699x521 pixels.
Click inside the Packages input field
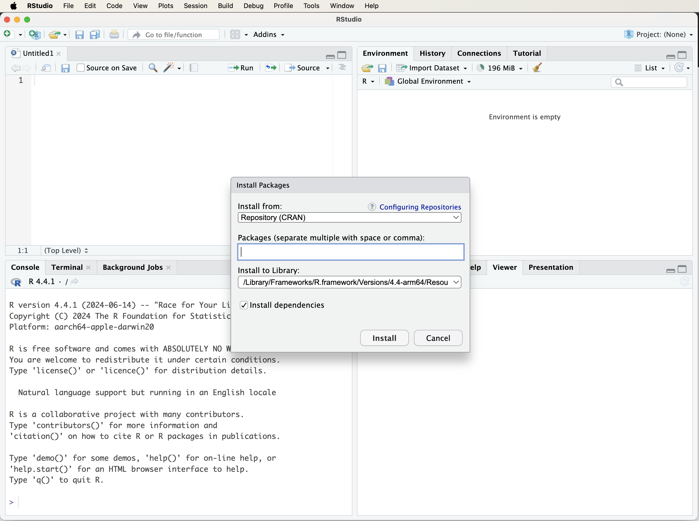click(350, 252)
